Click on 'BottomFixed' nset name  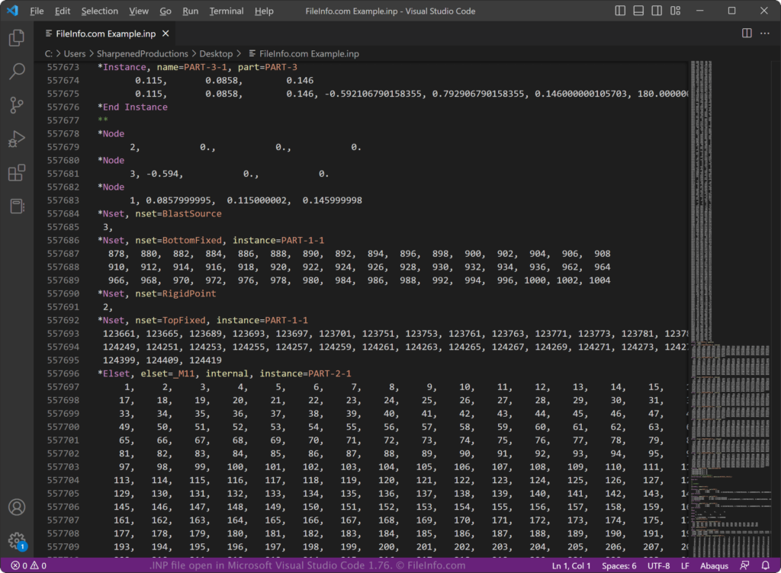[x=191, y=240]
